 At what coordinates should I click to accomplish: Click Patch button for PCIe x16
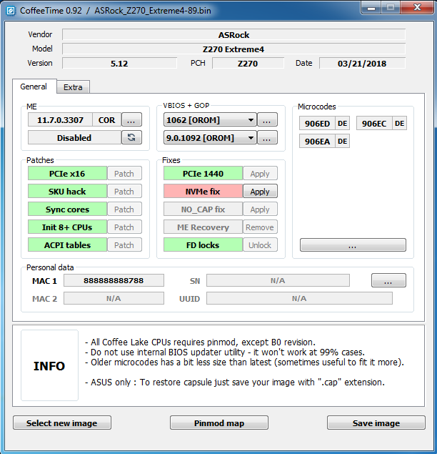click(x=124, y=174)
